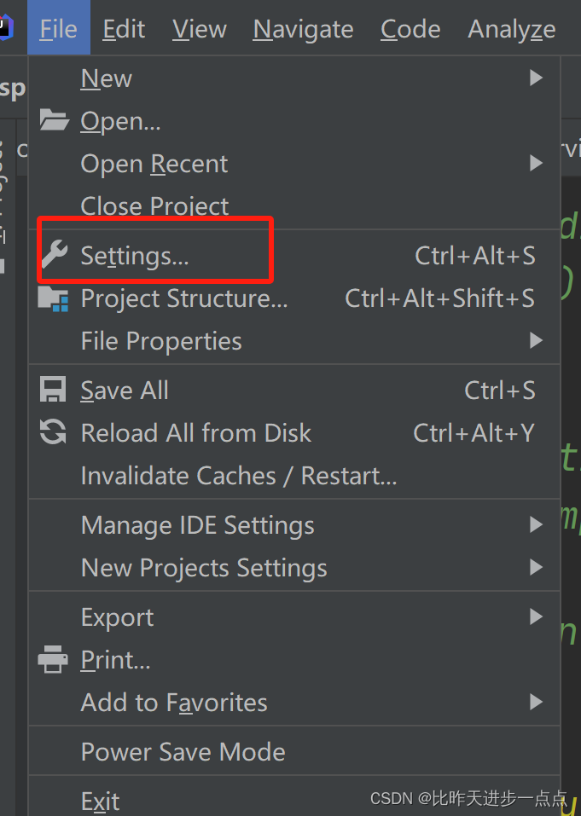
Task: Click the IntelliJ application icon top-left corner
Action: tap(8, 27)
